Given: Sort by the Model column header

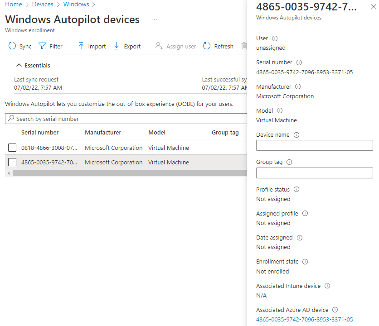Looking at the screenshot, I should pos(157,132).
